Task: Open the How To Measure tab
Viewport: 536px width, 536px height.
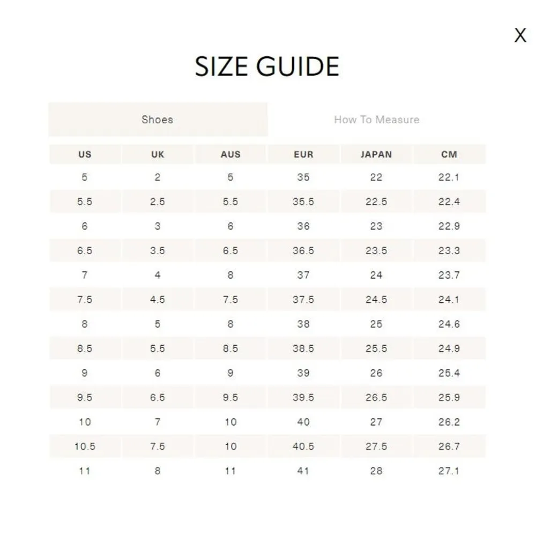Action: click(x=376, y=120)
